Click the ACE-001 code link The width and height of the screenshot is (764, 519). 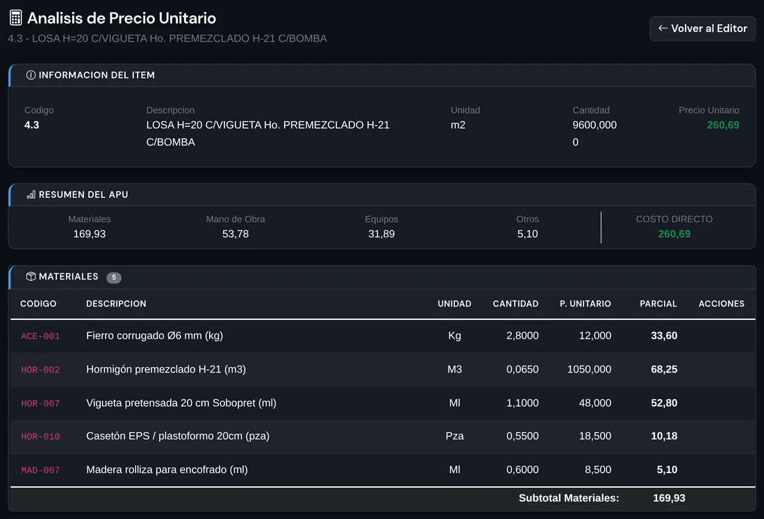(x=40, y=336)
